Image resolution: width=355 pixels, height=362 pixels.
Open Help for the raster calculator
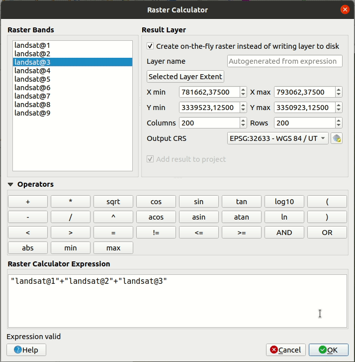coord(26,350)
